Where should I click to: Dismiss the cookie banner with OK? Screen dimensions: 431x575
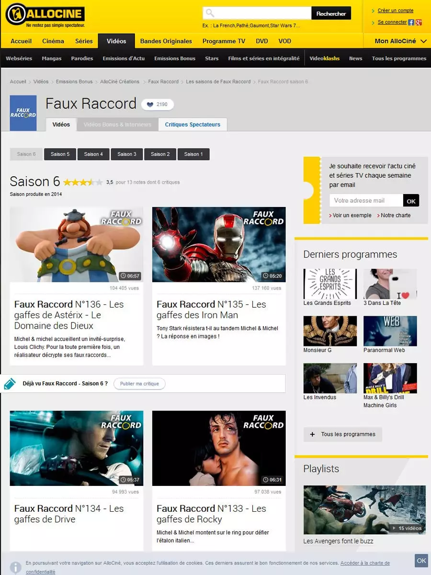point(421,561)
